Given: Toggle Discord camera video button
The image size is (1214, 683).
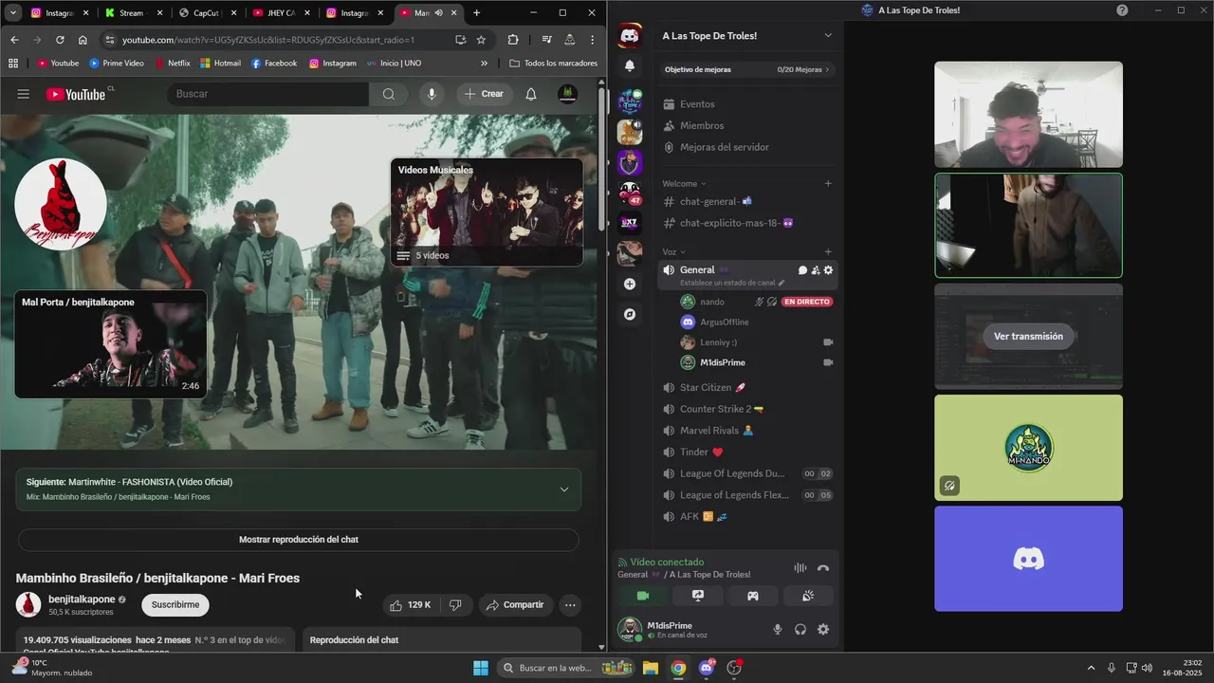Looking at the screenshot, I should (643, 596).
